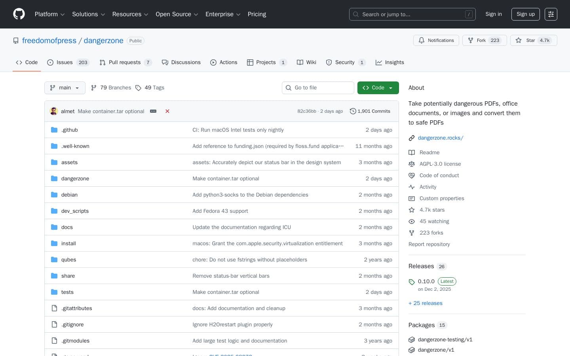570x356 pixels.
Task: Click the .gitattributes file icon
Action: point(54,308)
